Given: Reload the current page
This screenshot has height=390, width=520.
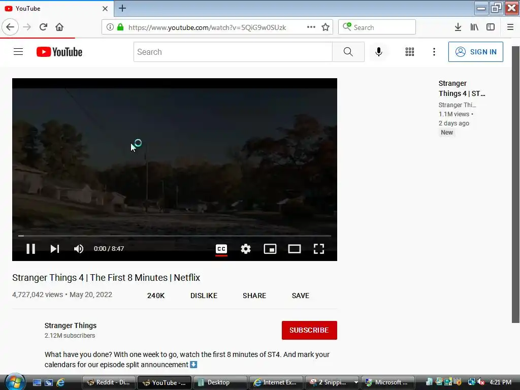Looking at the screenshot, I should 43,27.
